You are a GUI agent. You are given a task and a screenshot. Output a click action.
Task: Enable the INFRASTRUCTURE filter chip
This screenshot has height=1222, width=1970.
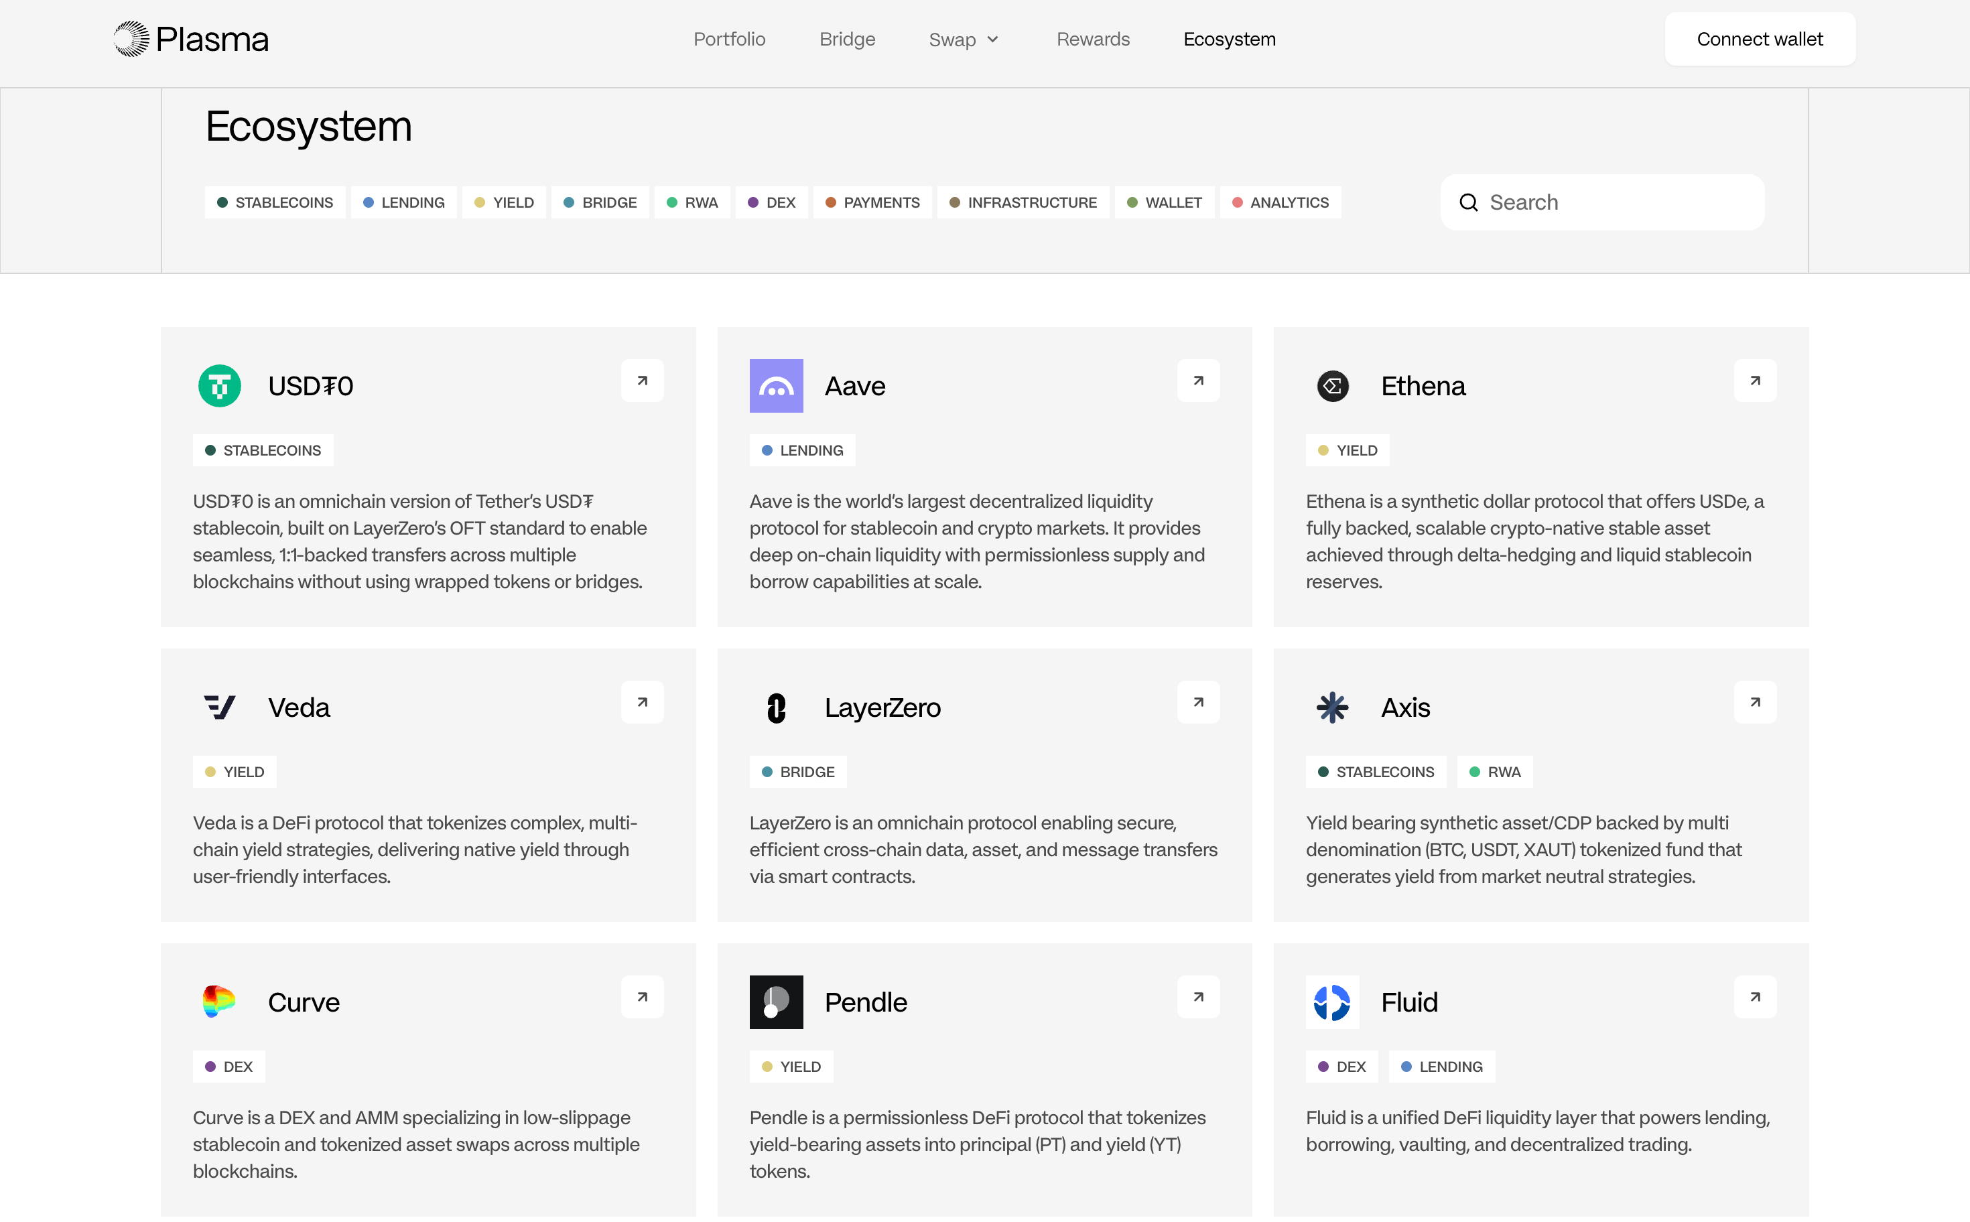coord(1023,202)
